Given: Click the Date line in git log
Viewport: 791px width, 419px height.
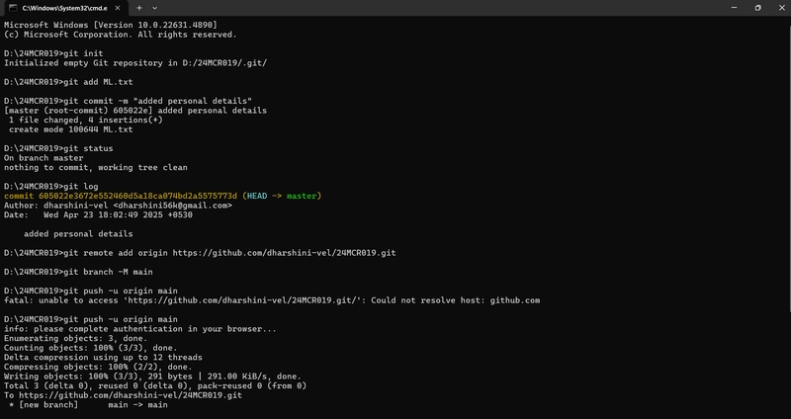Looking at the screenshot, I should 98,214.
